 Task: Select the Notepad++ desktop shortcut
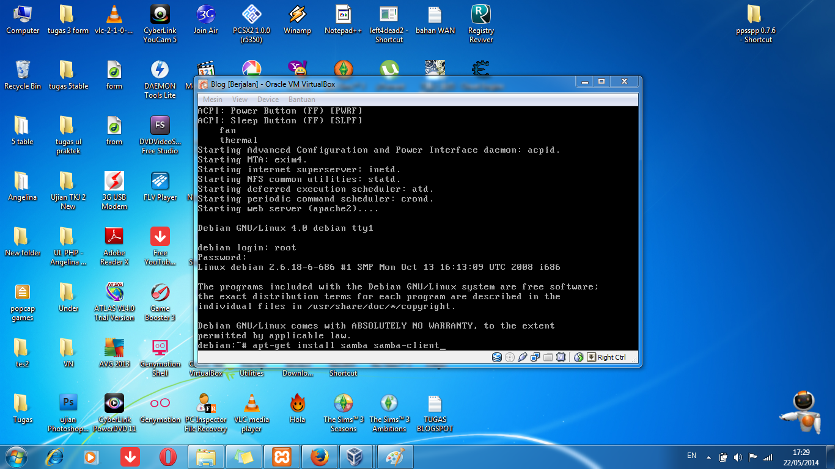[x=343, y=18]
